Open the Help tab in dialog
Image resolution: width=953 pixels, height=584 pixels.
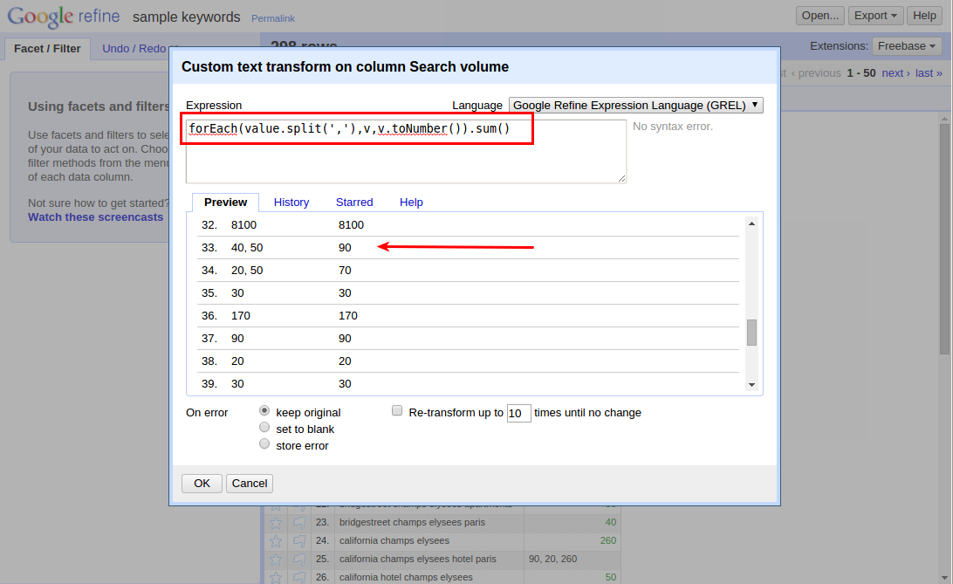(x=411, y=203)
